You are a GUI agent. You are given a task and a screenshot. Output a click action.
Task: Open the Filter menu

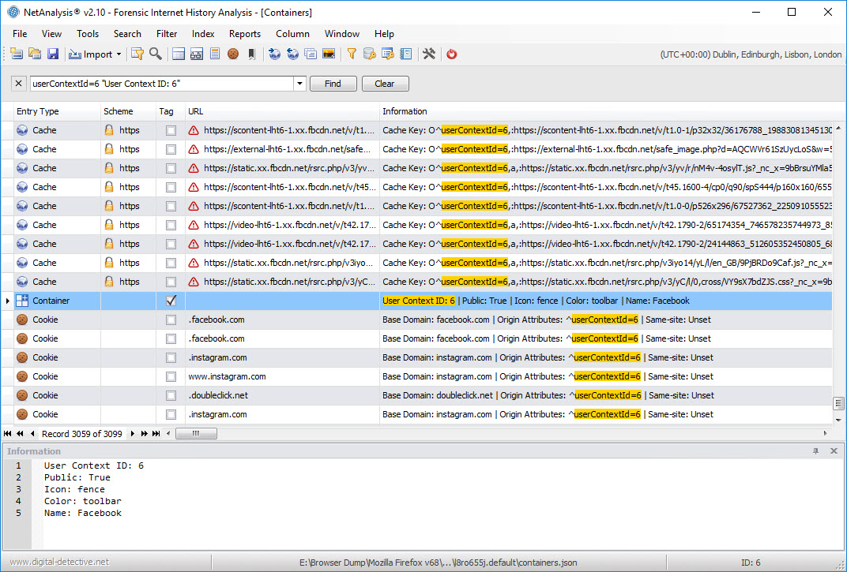point(167,33)
